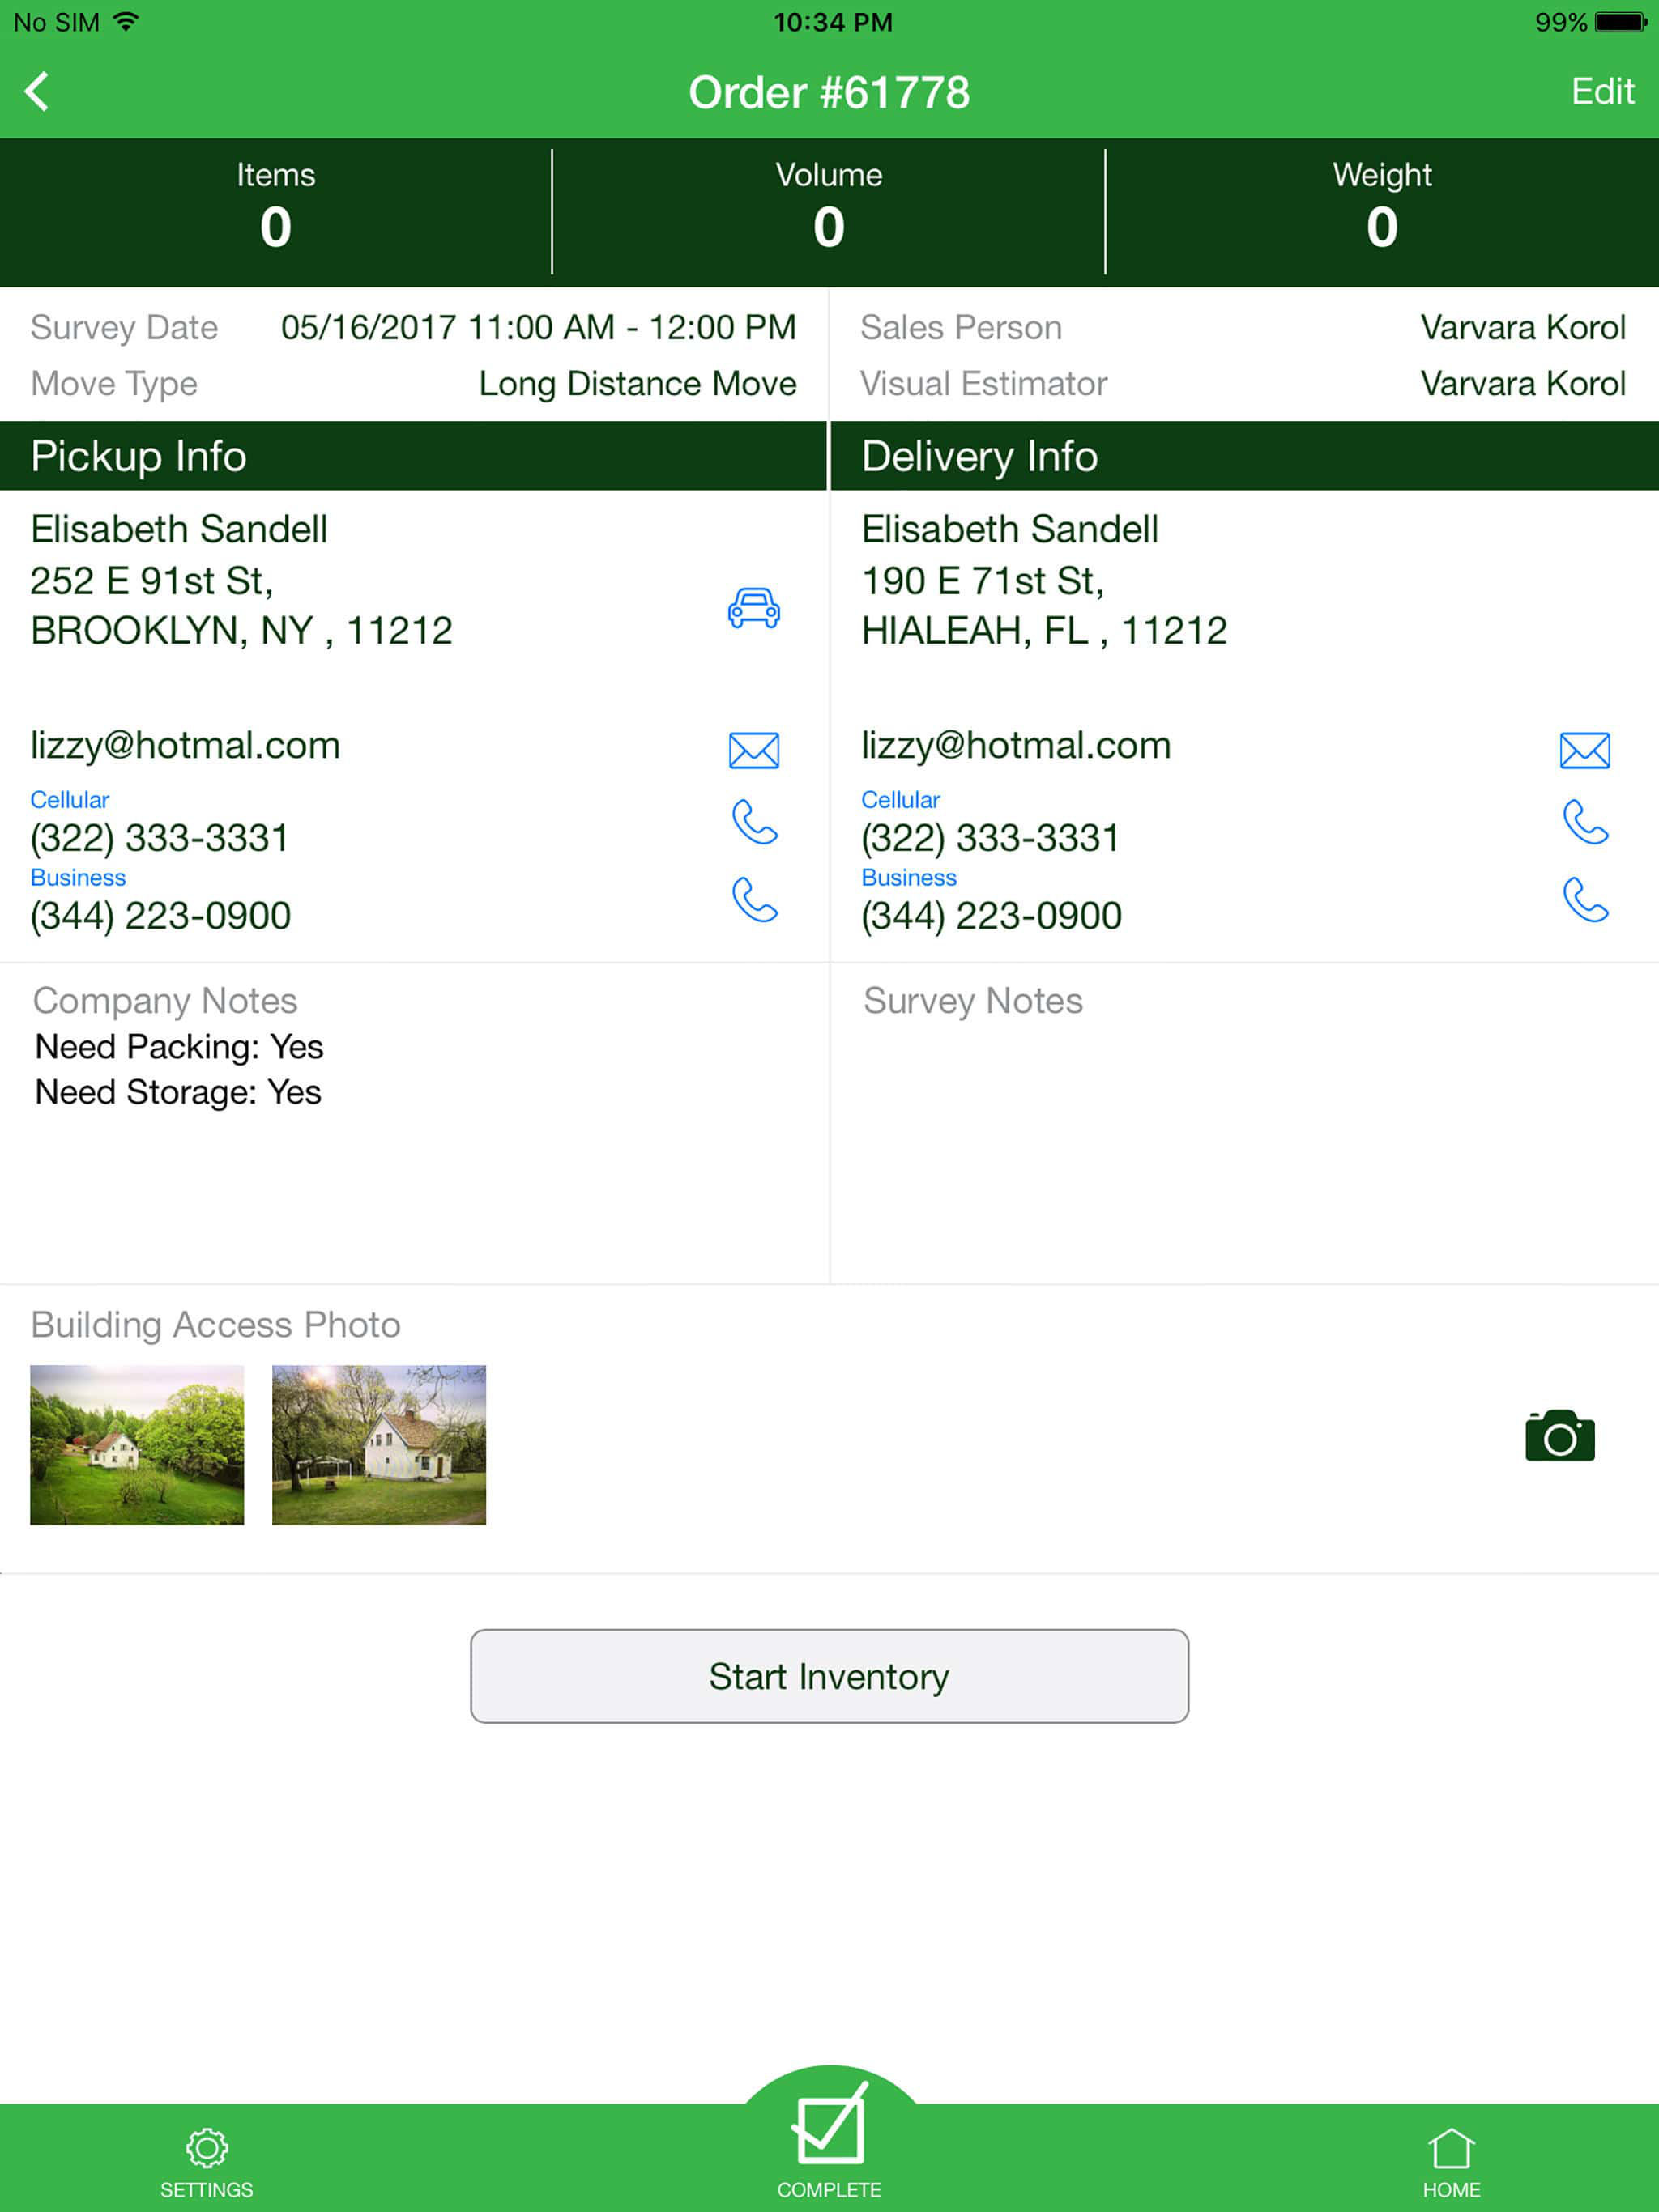Tap the Wi-Fi icon in status bar
Viewport: 1659px width, 2212px height.
tap(125, 21)
